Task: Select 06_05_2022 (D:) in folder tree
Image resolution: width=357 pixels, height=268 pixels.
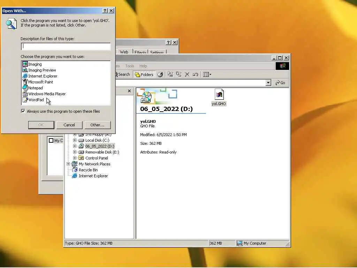Action: [100, 146]
